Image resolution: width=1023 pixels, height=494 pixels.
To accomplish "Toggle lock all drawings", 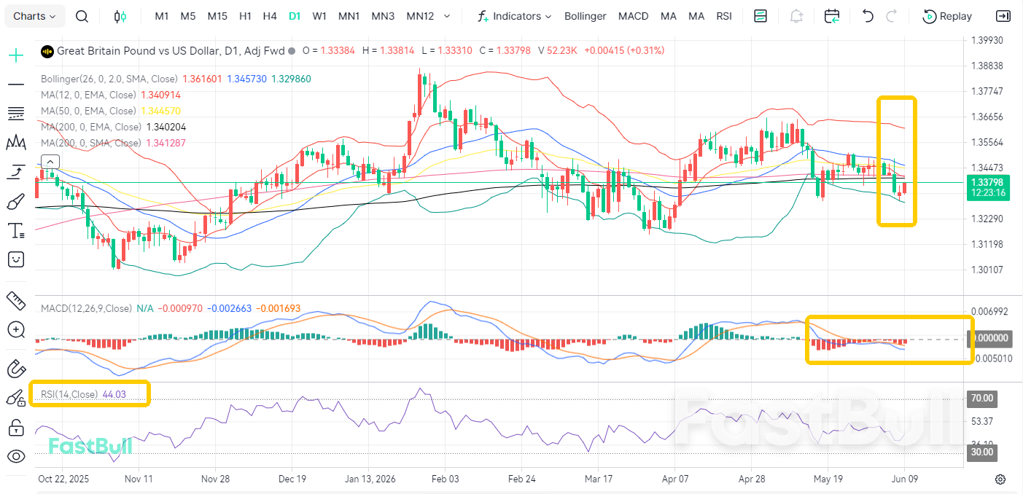I will pyautogui.click(x=16, y=428).
